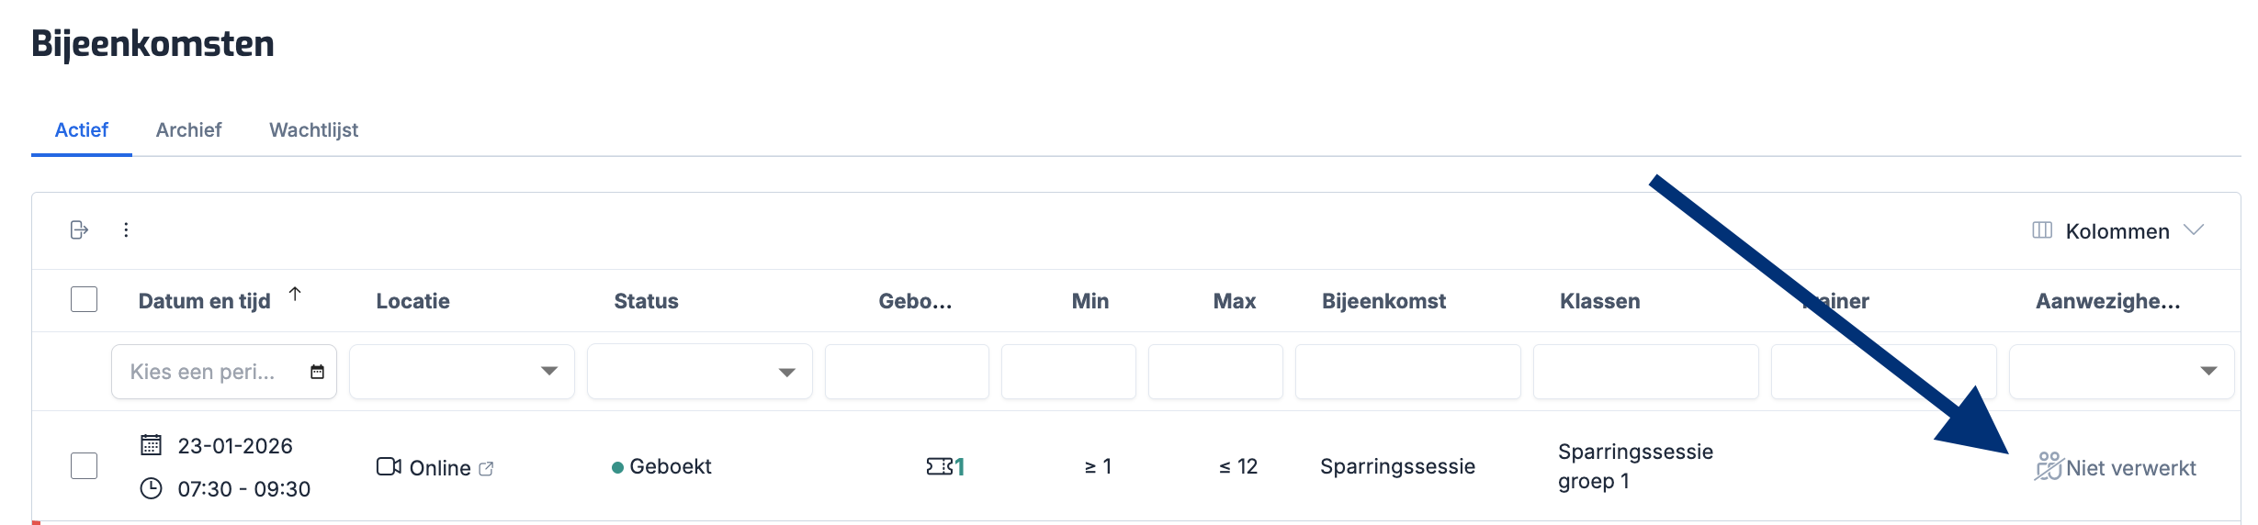The image size is (2258, 525).
Task: Switch to the Wachtlijst tab
Action: 313,130
